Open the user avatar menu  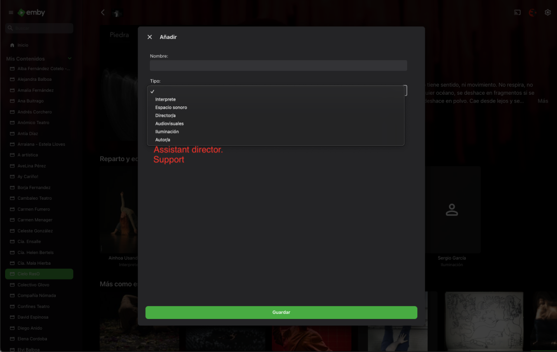[x=532, y=13]
